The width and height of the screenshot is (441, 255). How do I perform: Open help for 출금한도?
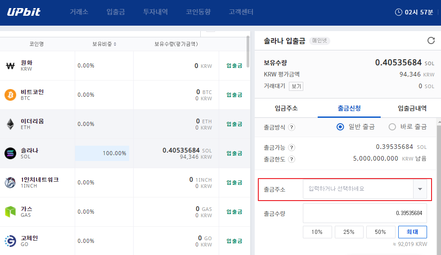point(292,159)
